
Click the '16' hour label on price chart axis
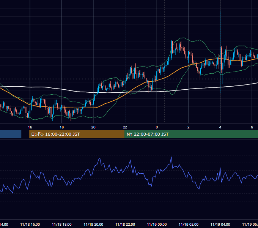point(30,127)
